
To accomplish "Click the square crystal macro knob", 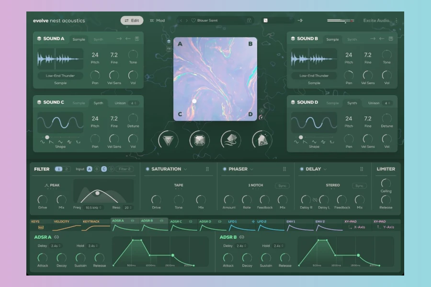I will pos(200,140).
